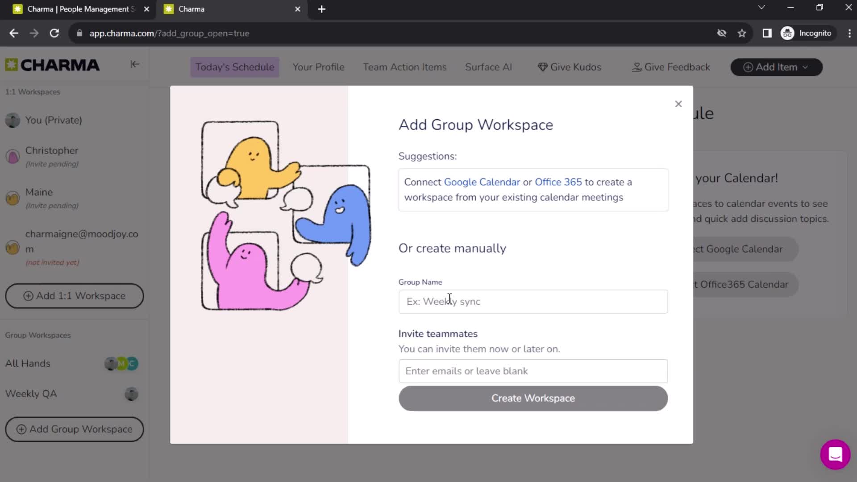Reload the page
857x482 pixels.
click(x=54, y=33)
